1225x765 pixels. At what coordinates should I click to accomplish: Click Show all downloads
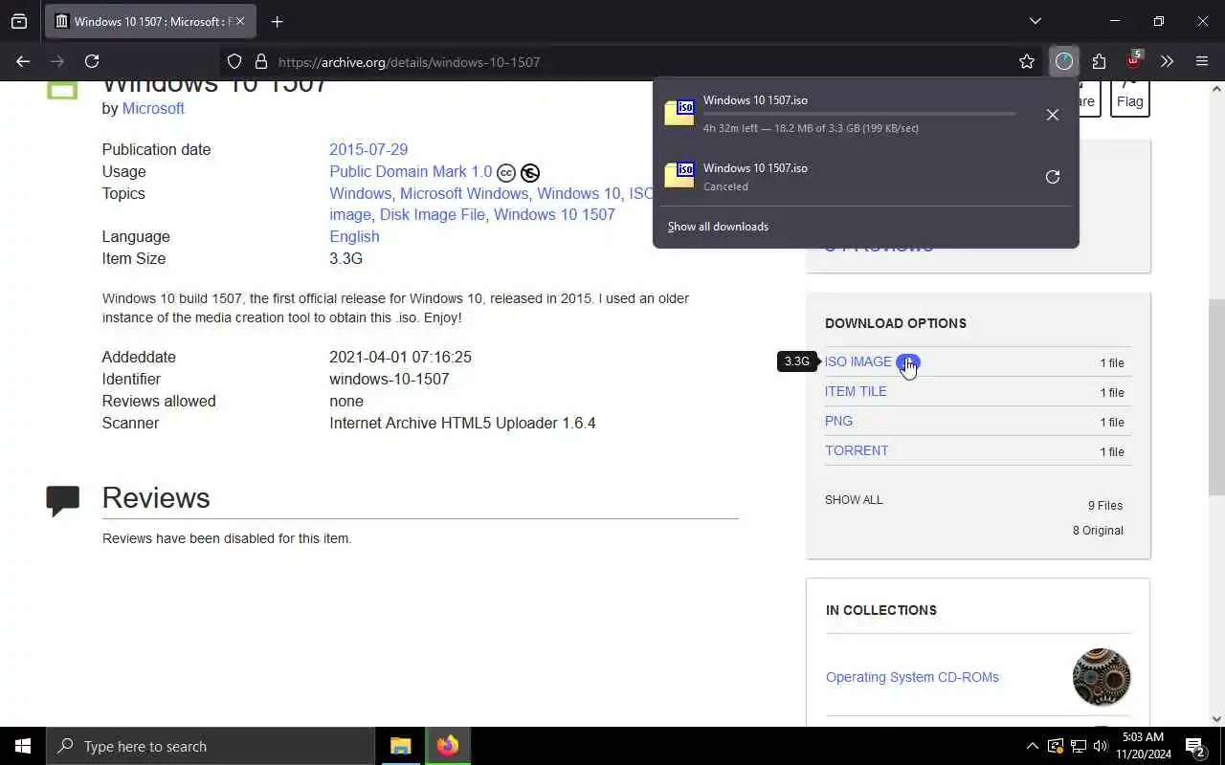[x=718, y=227]
